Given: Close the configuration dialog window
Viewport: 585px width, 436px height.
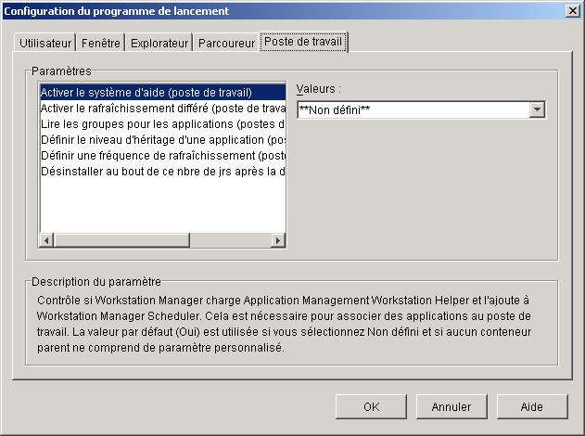Looking at the screenshot, I should [572, 10].
